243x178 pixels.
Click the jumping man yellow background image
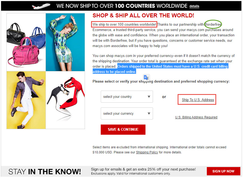tap(26, 100)
